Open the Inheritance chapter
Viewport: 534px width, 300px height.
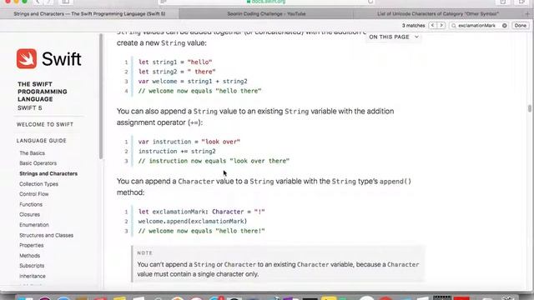click(x=33, y=276)
